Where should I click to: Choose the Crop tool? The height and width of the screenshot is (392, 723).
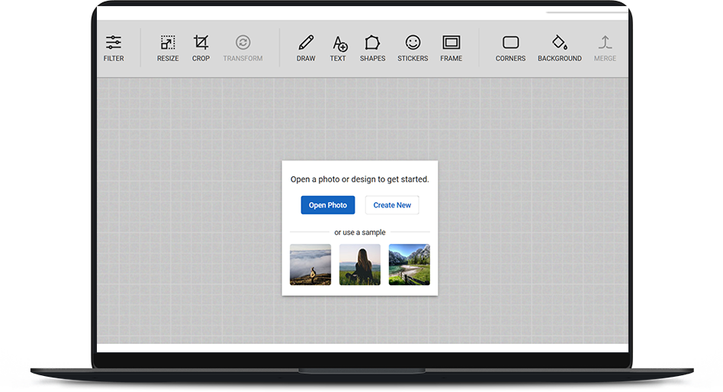coord(201,48)
